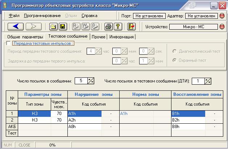Close the programmer window

[222, 6]
